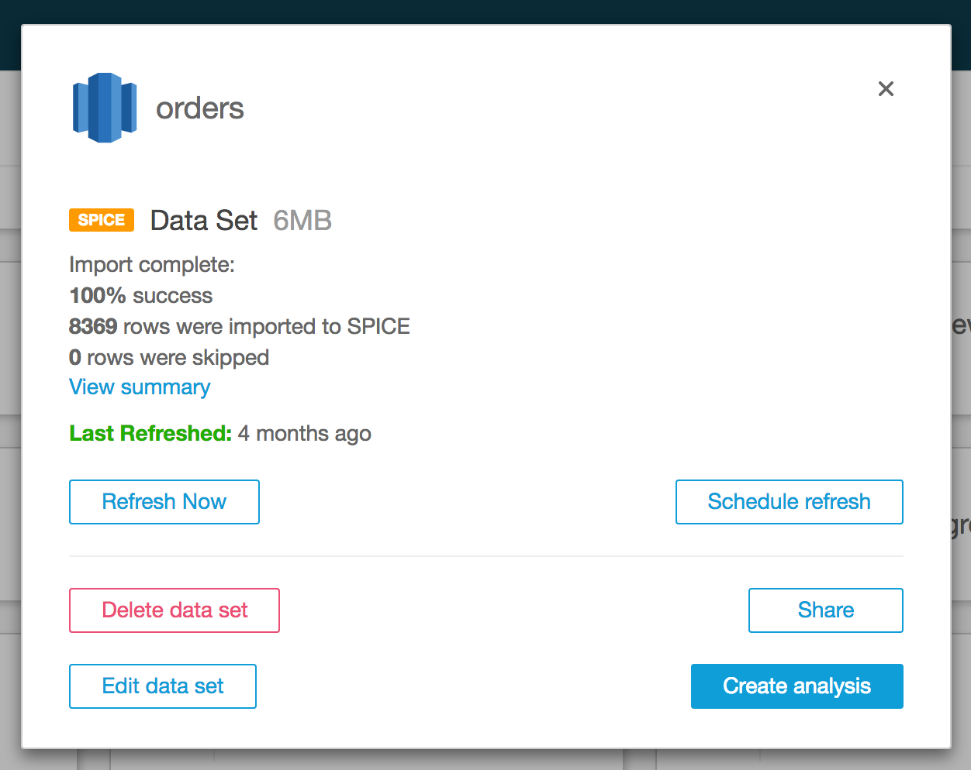Refresh the data set with Refresh Now
The height and width of the screenshot is (770, 971).
click(x=164, y=501)
